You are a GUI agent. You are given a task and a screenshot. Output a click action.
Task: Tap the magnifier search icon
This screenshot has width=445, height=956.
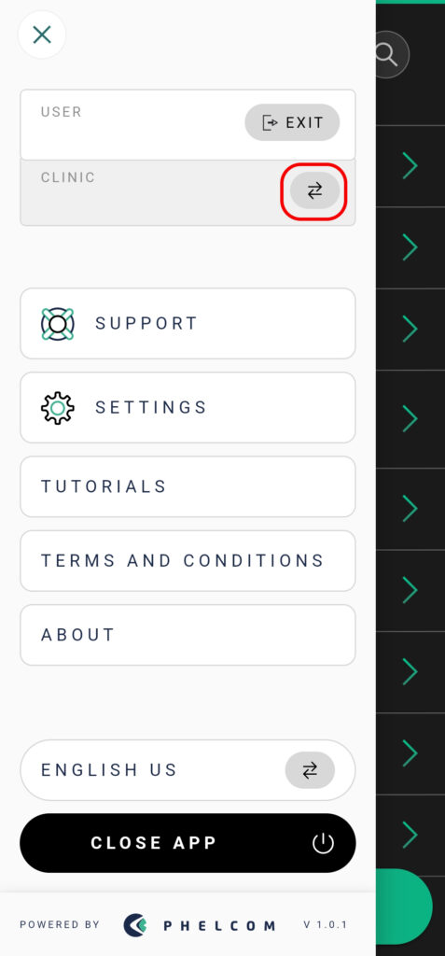(x=386, y=55)
